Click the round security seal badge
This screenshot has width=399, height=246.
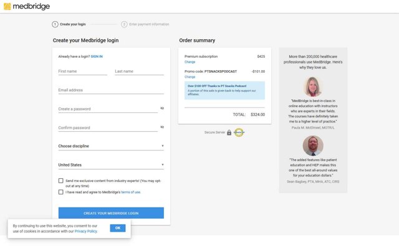click(239, 132)
